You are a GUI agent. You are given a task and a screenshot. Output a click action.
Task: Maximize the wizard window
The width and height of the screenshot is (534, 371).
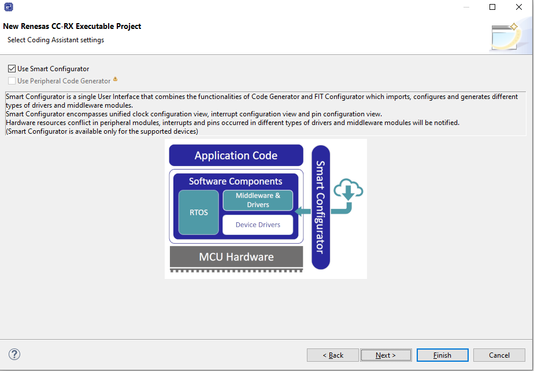coord(492,7)
